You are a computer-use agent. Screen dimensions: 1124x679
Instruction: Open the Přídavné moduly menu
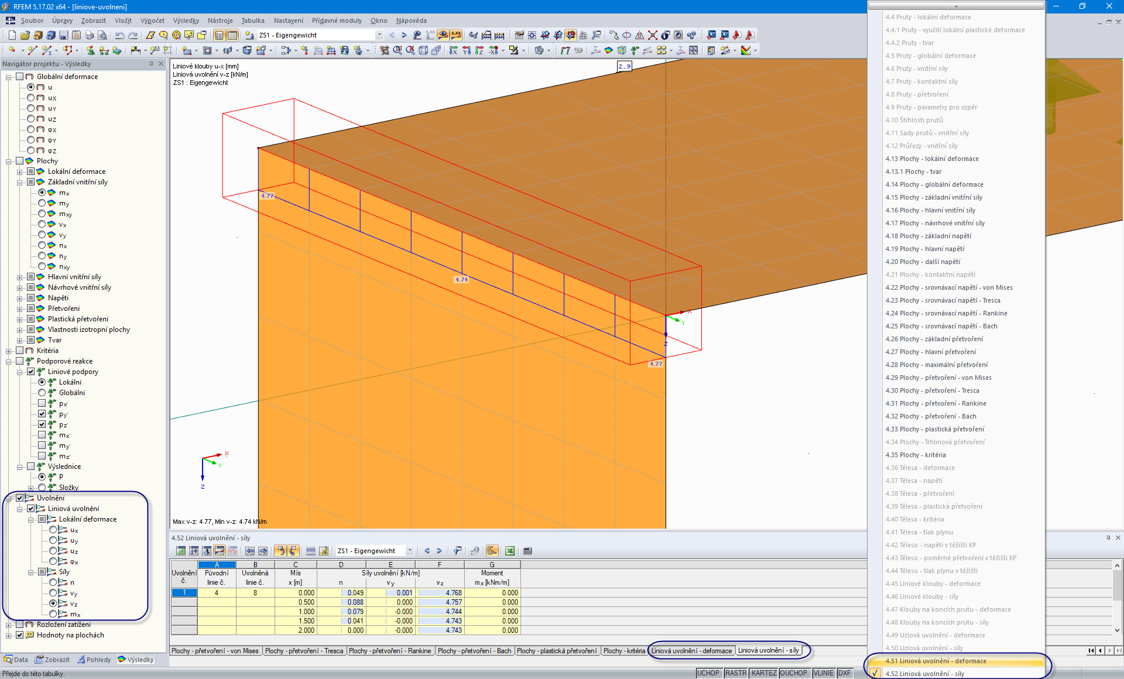(x=337, y=20)
